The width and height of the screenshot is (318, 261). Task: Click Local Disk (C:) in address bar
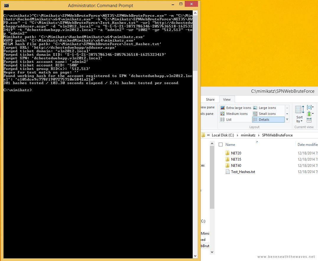tap(223, 135)
